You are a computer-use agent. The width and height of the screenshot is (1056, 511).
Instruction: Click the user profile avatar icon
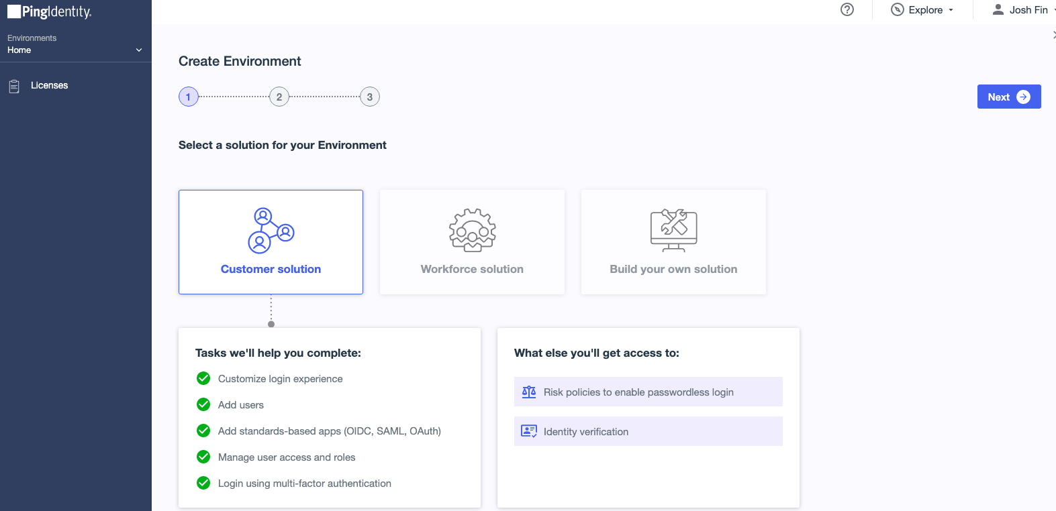tap(998, 9)
